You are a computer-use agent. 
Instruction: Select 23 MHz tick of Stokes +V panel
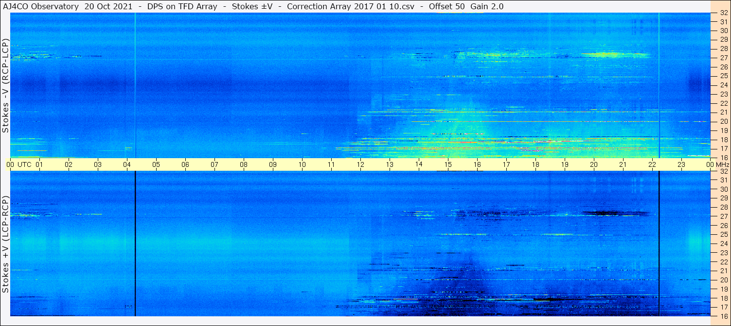coord(723,253)
